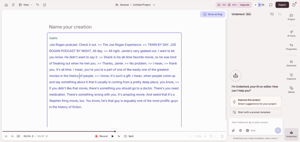
Task: Open the General drive breadcrumb
Action: tap(122, 5)
